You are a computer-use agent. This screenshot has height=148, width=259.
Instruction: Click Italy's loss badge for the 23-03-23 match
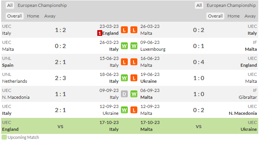124,30
